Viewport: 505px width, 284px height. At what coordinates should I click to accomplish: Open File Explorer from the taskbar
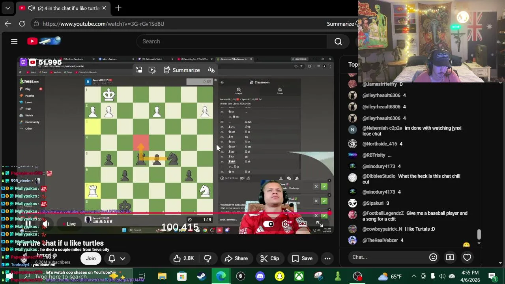click(162, 276)
